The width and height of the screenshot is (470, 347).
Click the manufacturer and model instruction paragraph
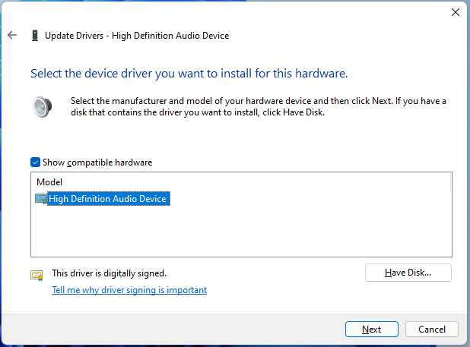tap(259, 107)
